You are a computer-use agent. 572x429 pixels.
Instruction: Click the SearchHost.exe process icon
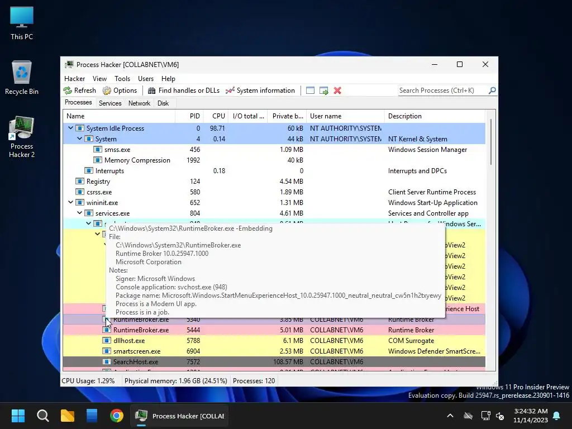pyautogui.click(x=107, y=361)
